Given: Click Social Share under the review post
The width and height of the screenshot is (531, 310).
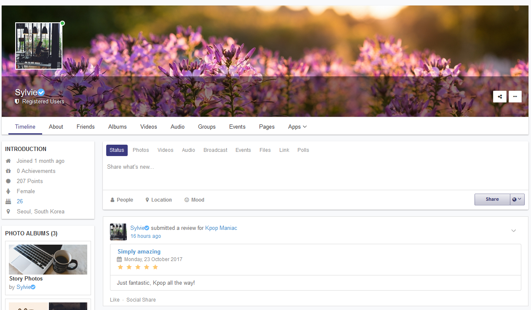Looking at the screenshot, I should 141,300.
